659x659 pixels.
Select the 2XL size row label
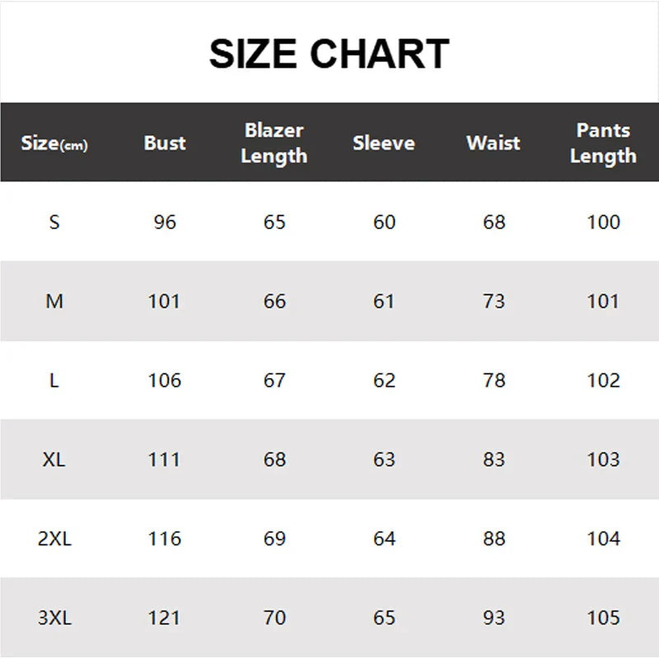(54, 539)
